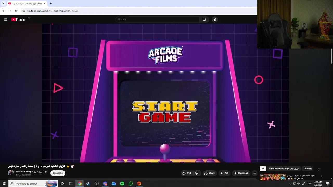Open network status tray icon
Screen dimensions: 333x187
(x=295, y=184)
